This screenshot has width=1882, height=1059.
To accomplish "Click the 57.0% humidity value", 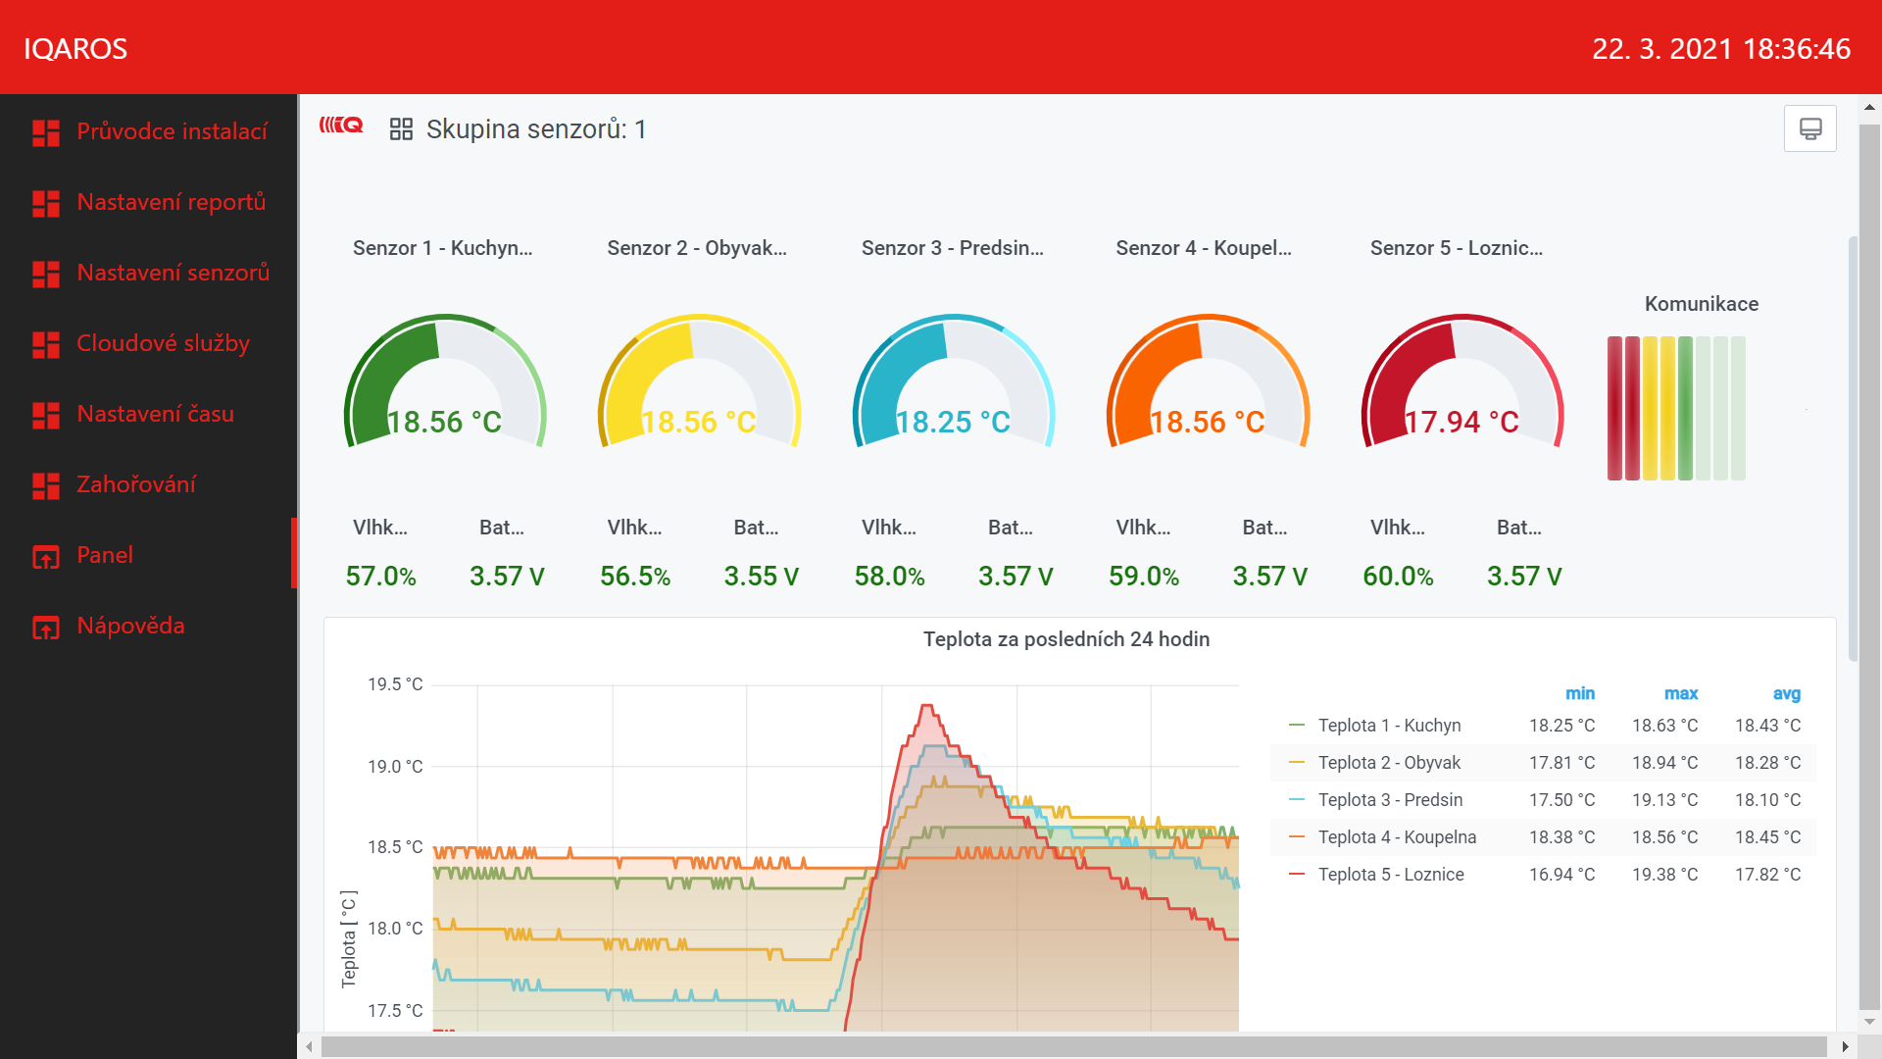I will pyautogui.click(x=380, y=577).
